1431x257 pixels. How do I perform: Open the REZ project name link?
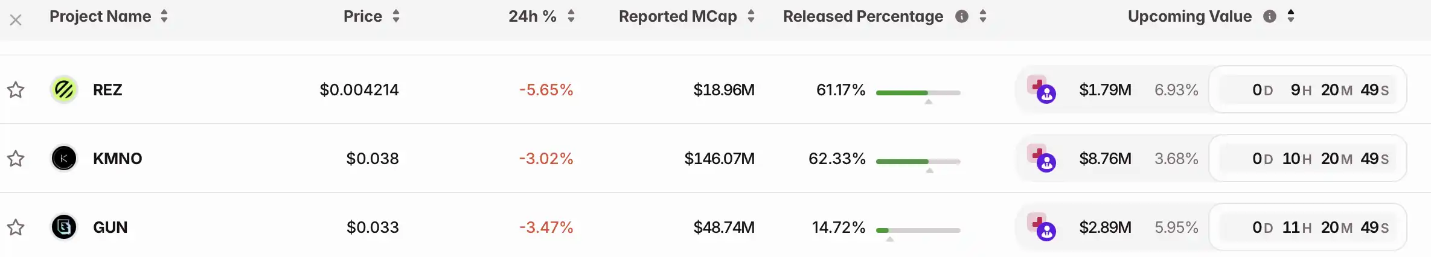tap(107, 90)
